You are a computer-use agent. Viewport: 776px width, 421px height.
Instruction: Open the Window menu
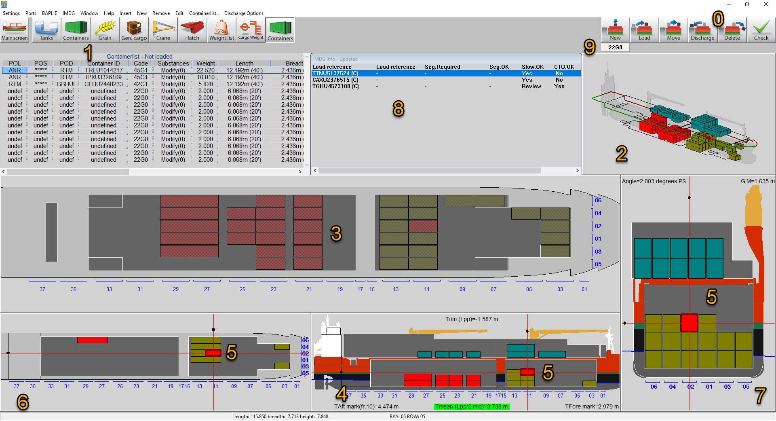(x=89, y=13)
